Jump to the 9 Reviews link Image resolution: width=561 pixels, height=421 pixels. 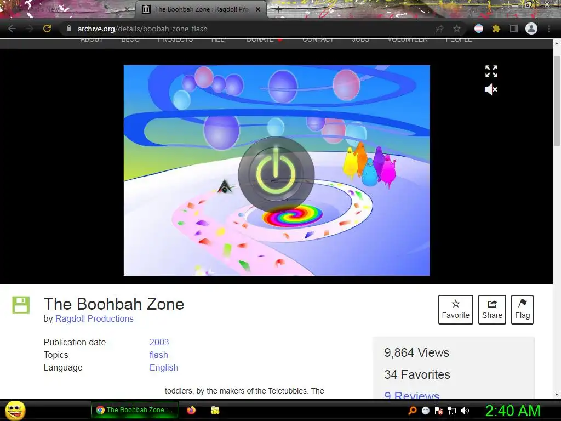click(x=412, y=395)
